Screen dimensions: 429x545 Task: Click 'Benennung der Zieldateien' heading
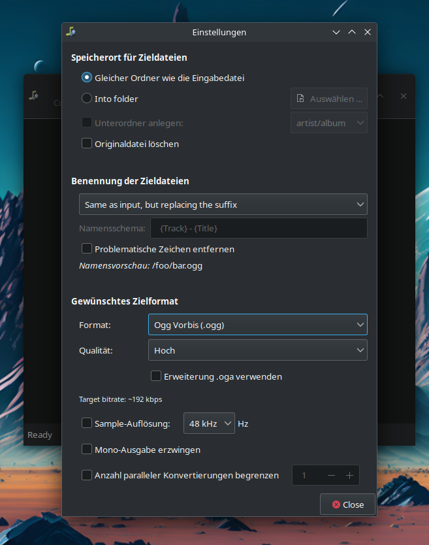point(130,181)
